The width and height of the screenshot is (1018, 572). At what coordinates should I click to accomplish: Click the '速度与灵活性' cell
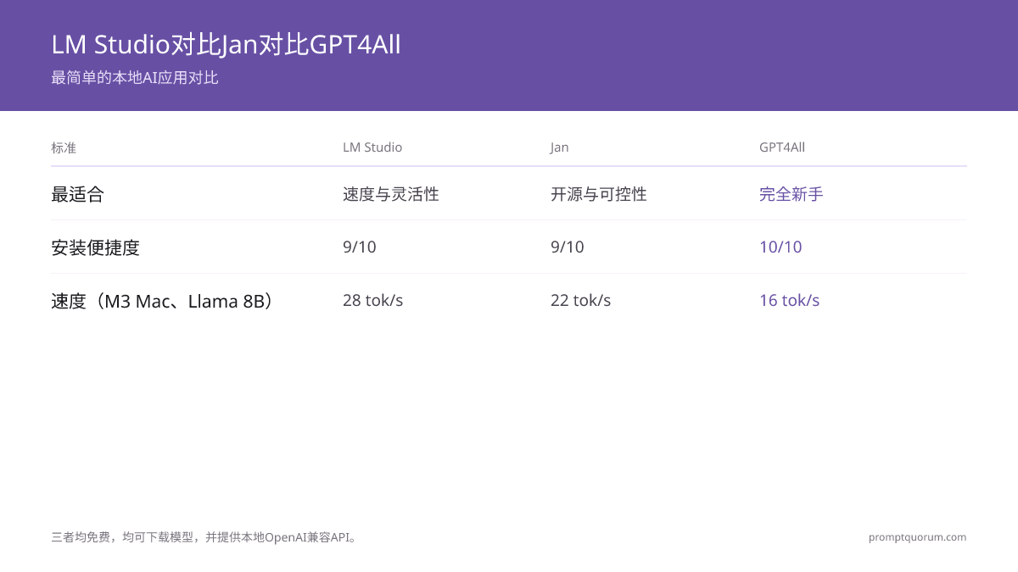pos(391,194)
